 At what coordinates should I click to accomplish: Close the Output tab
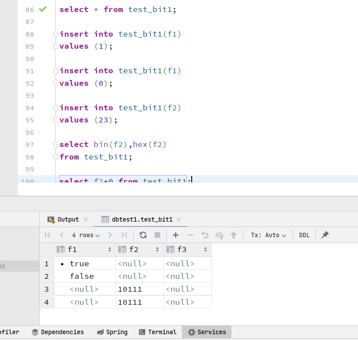[x=86, y=220]
